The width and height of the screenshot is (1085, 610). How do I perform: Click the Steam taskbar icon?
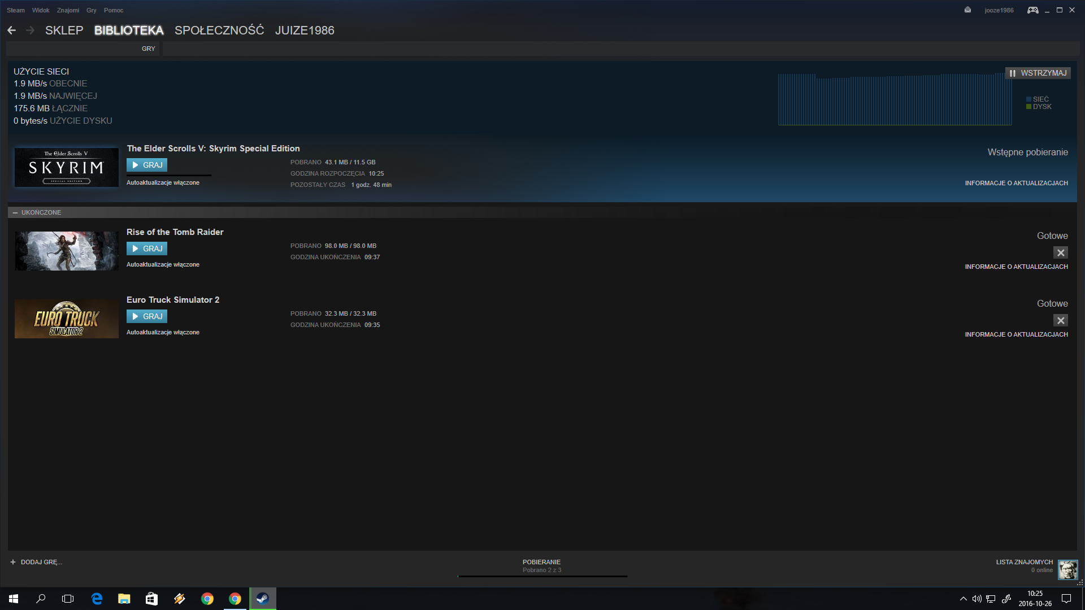click(263, 599)
